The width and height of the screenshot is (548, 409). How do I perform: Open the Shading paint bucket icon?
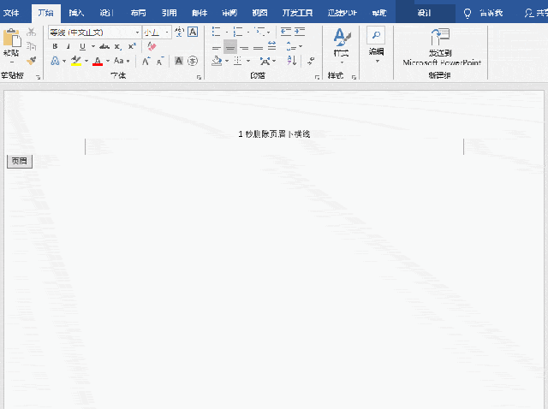pos(217,61)
